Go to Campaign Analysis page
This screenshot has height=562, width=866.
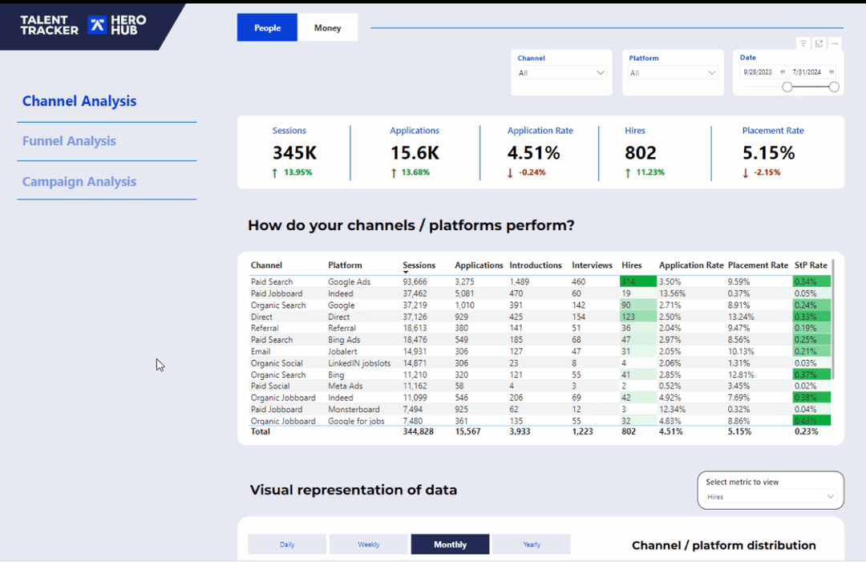click(x=79, y=182)
